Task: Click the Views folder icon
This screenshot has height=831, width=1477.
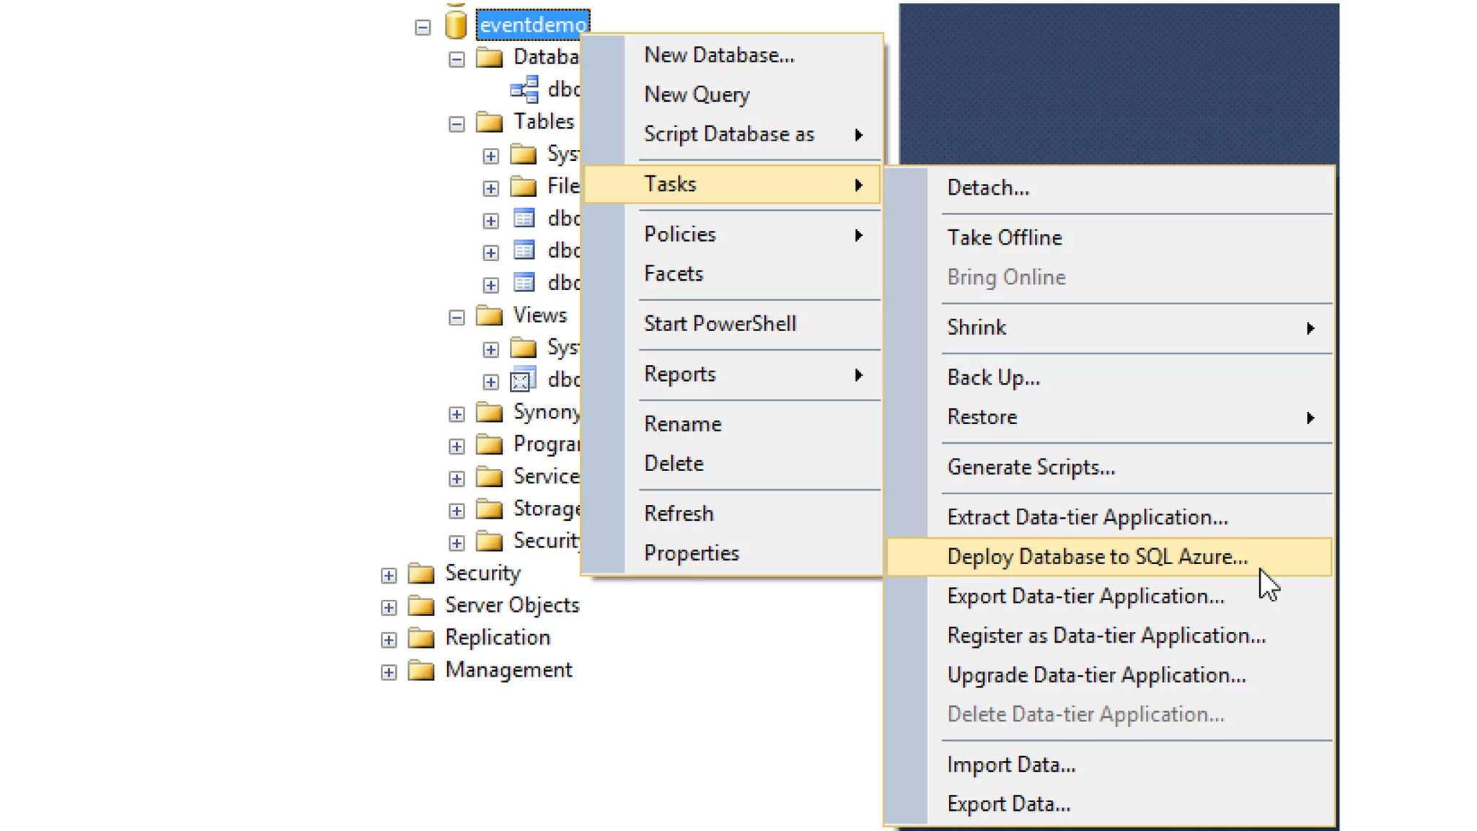Action: point(490,316)
